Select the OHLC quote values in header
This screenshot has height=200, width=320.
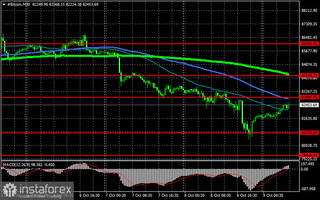click(x=65, y=4)
